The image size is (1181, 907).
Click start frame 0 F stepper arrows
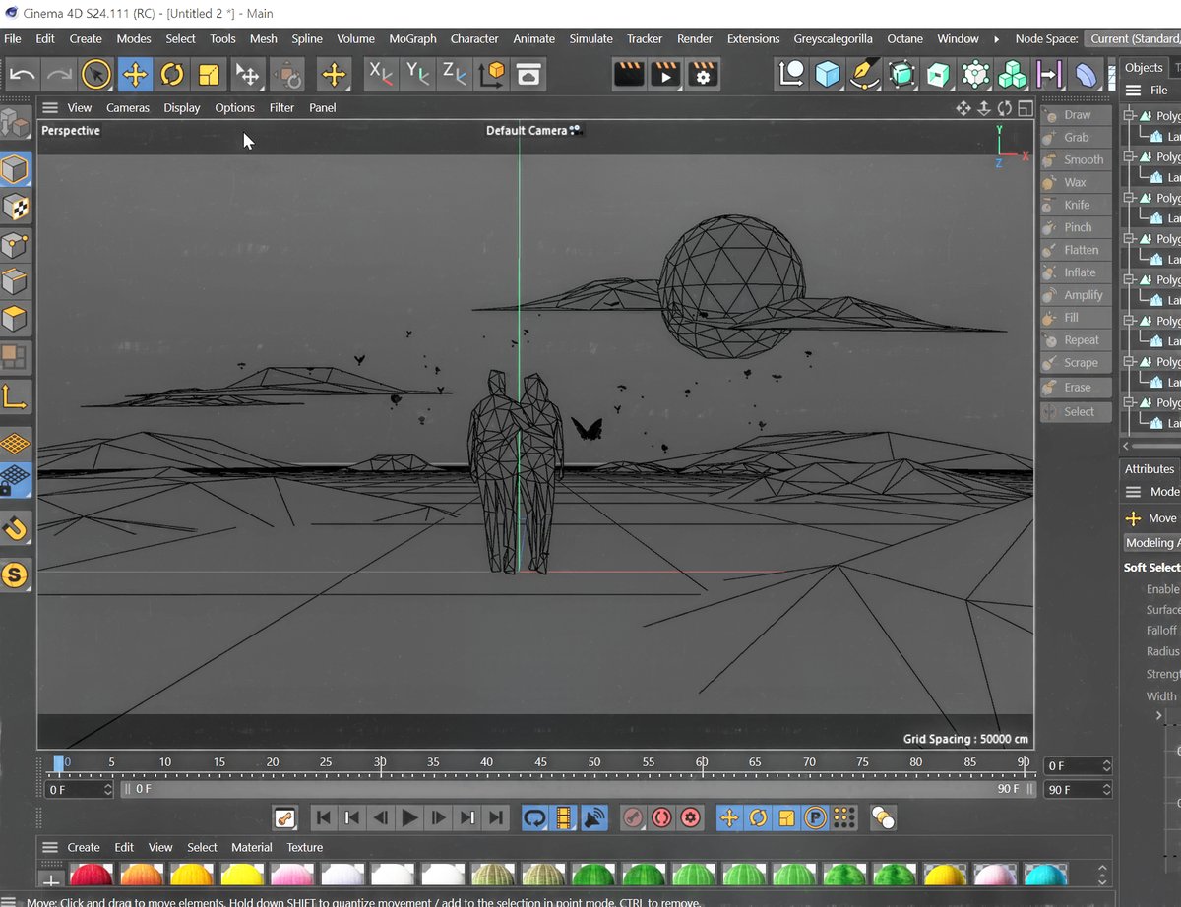coord(108,789)
